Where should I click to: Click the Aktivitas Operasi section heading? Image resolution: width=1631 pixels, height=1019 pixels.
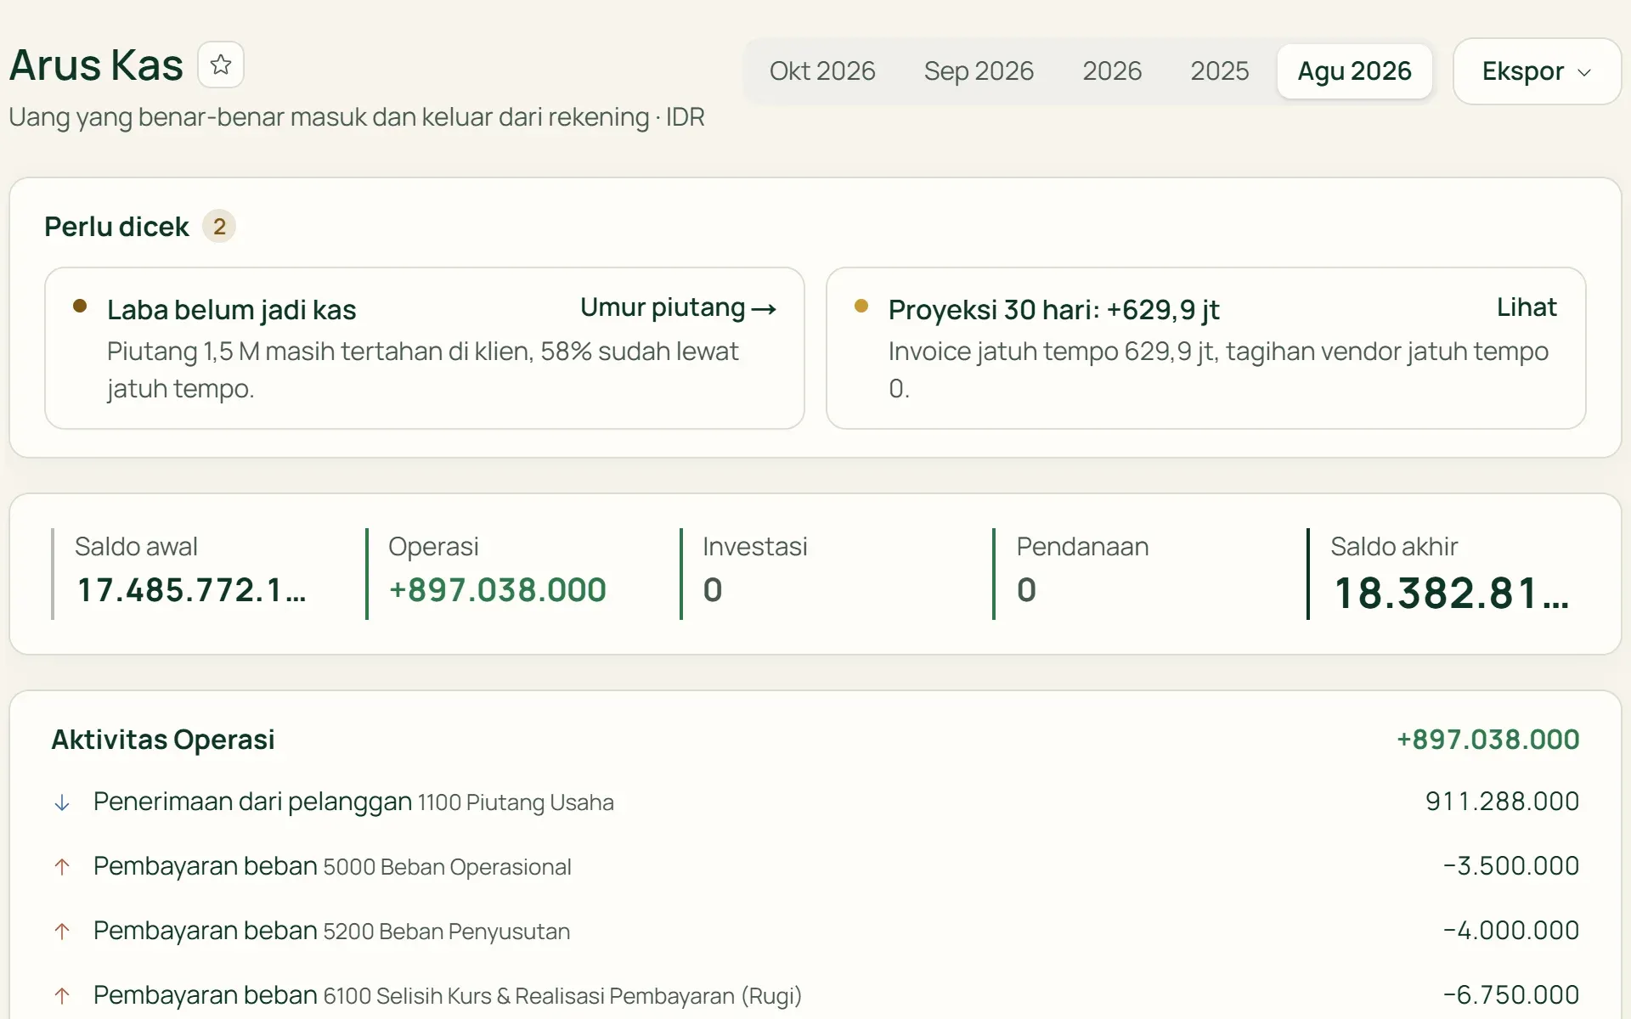(163, 740)
